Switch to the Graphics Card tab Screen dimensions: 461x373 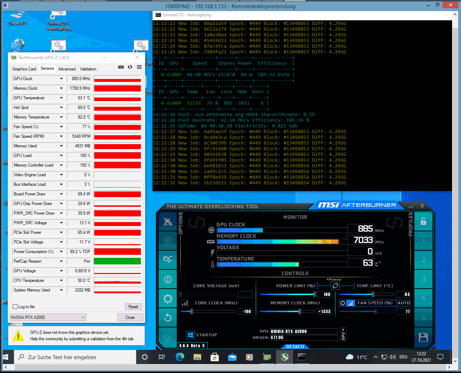[24, 69]
